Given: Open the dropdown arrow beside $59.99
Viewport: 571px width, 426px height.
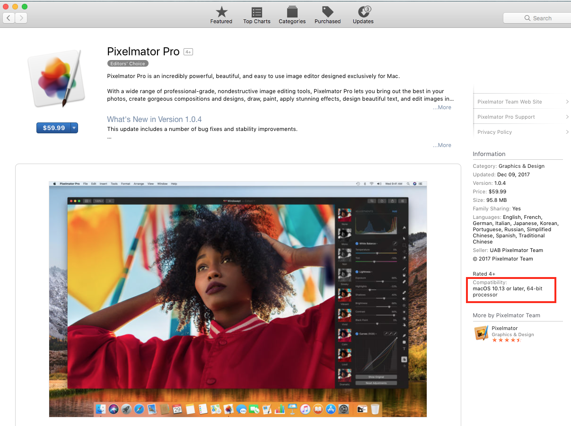Looking at the screenshot, I should point(74,128).
